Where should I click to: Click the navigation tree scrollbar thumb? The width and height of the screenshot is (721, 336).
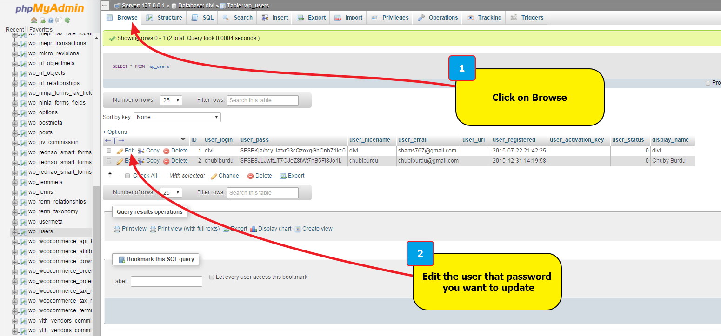(x=97, y=260)
